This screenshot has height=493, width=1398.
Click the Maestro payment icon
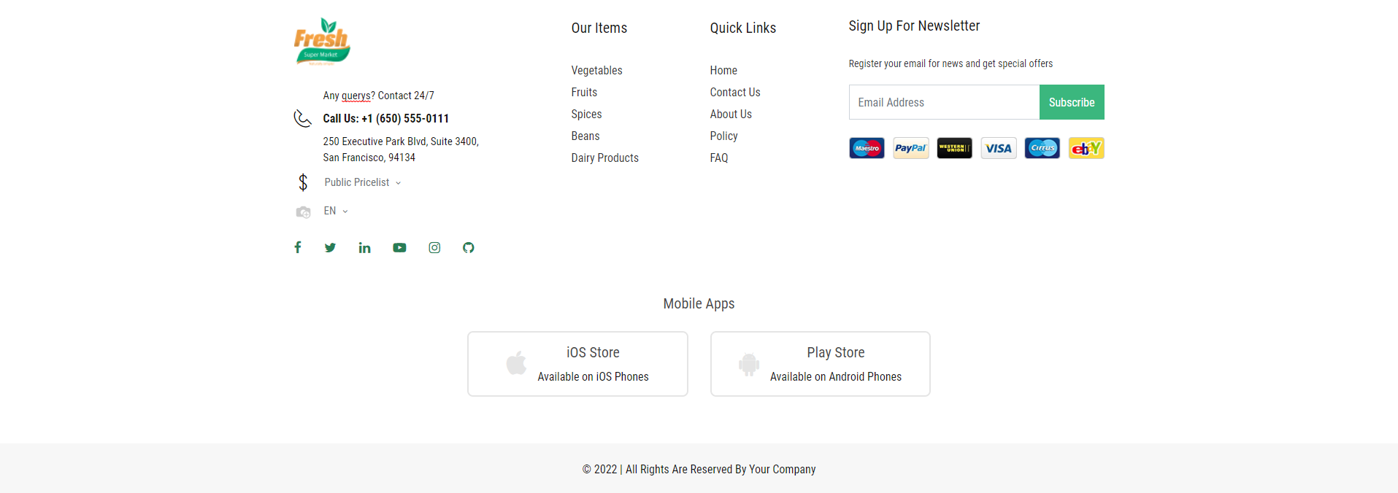click(867, 148)
